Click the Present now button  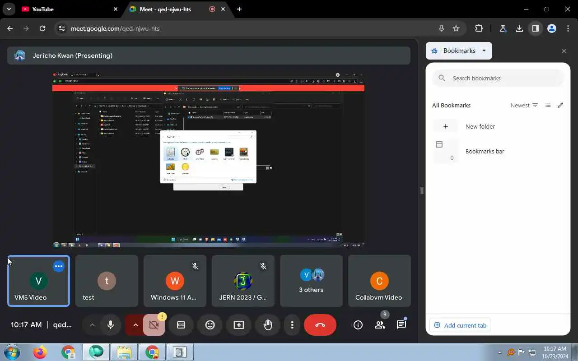click(x=239, y=325)
